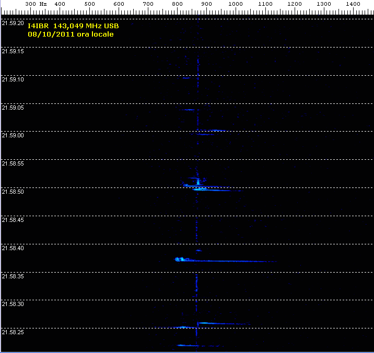Click the echo trace just above 21.58.25
374x353 pixels.
tap(219, 323)
